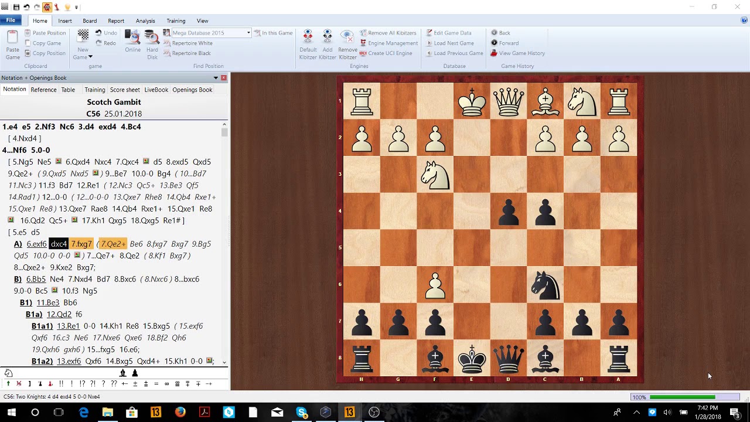Insert the equal position = symbol

click(156, 384)
